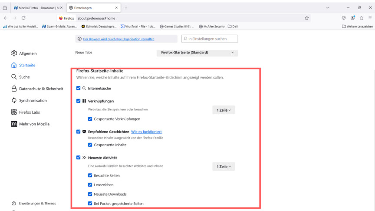Open the extensions puzzle icon

click(362, 18)
